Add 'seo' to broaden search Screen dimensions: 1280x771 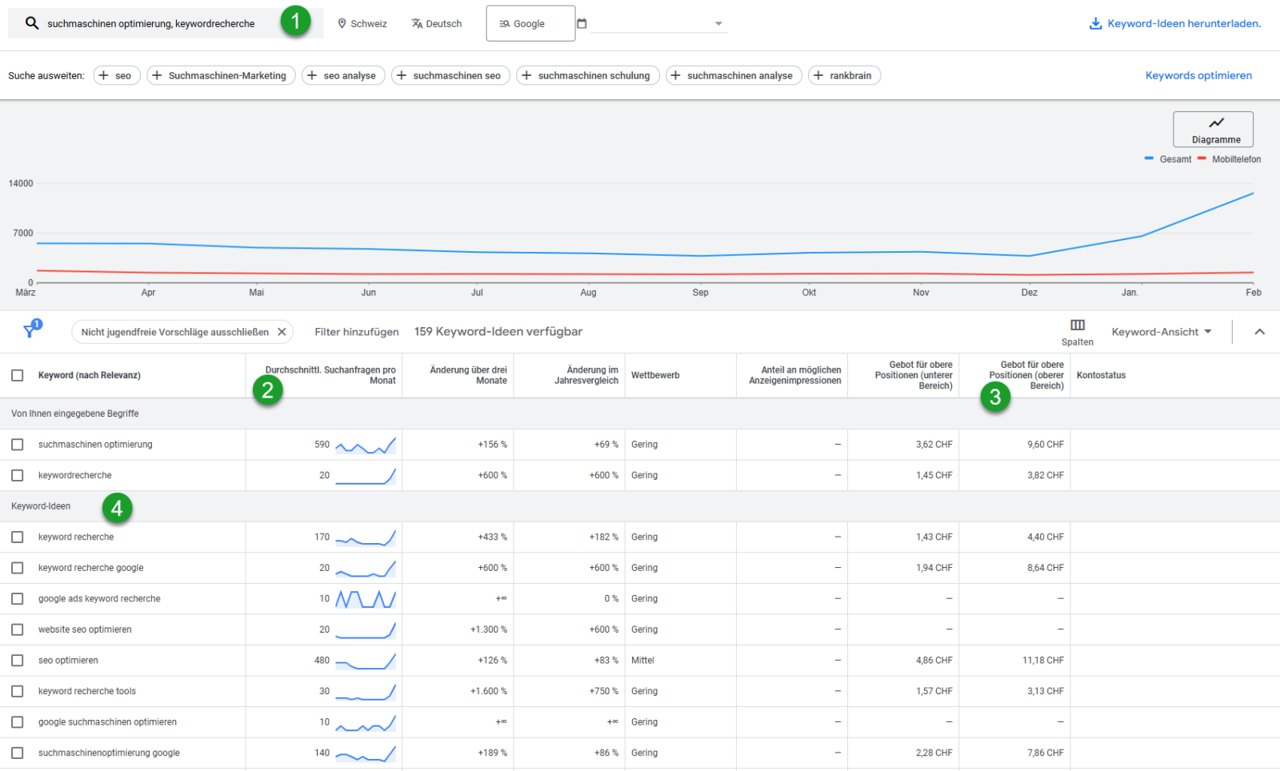coord(117,75)
